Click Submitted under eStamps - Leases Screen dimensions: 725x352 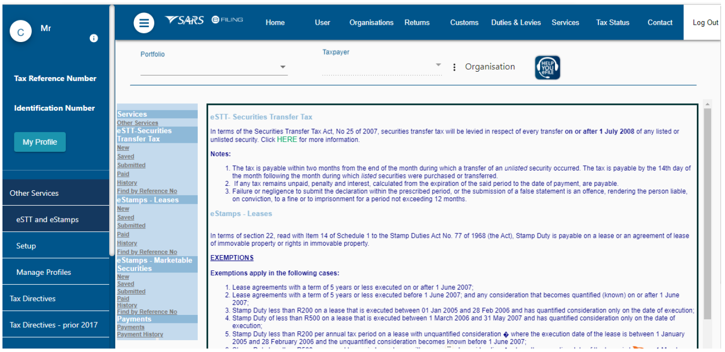click(x=131, y=226)
